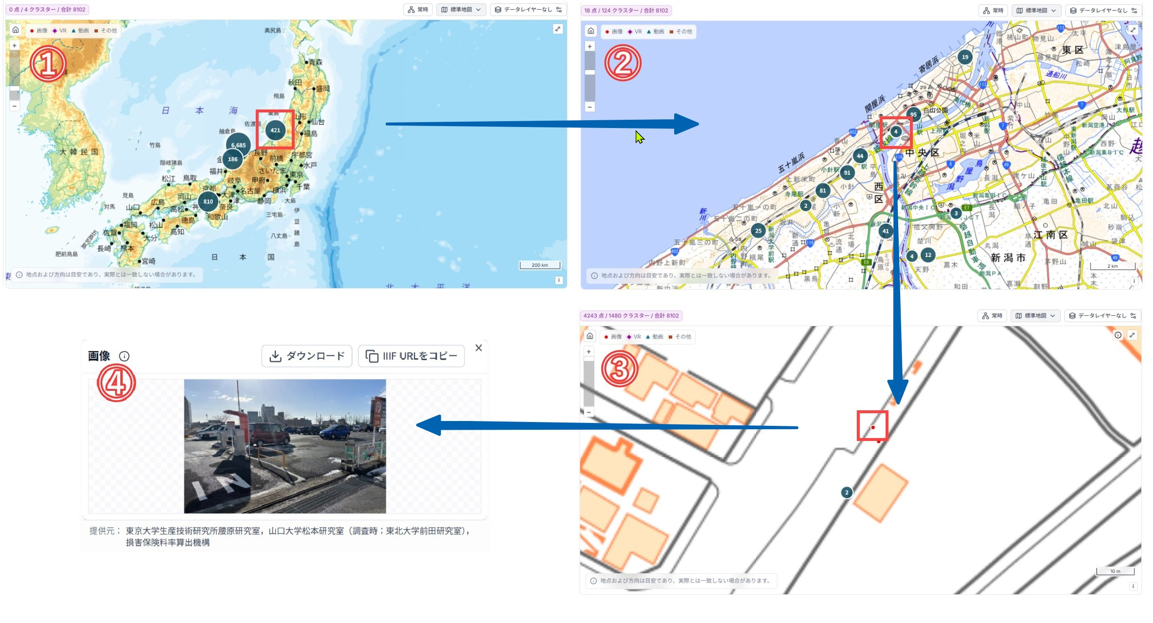1153x623 pixels.
Task: Click the 810 cluster marker near Osaka
Action: [208, 202]
